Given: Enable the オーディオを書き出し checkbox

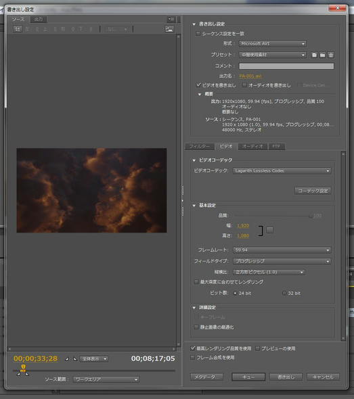Looking at the screenshot, I should click(244, 85).
